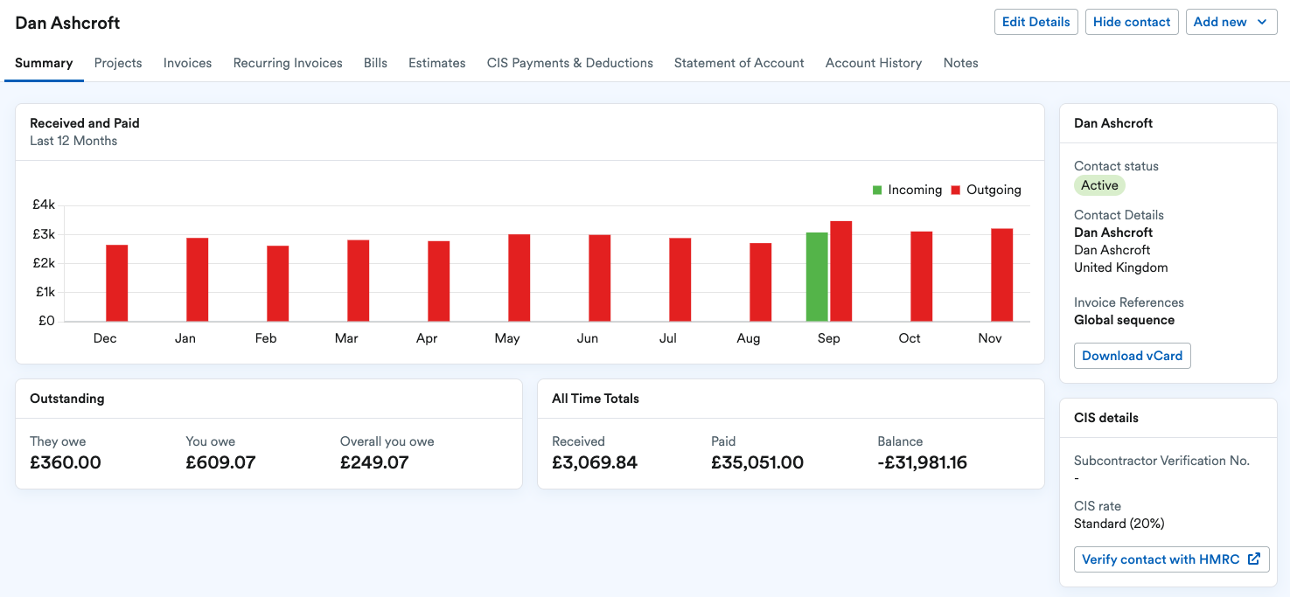Viewport: 1290px width, 597px height.
Task: Click the external link icon on HMRC button
Action: tap(1253, 559)
